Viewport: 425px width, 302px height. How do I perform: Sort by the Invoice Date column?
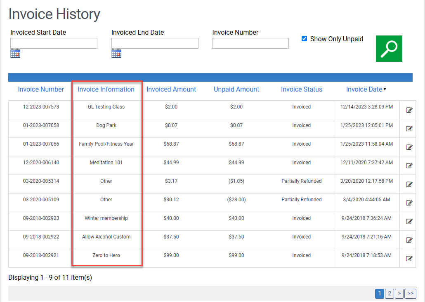point(364,89)
